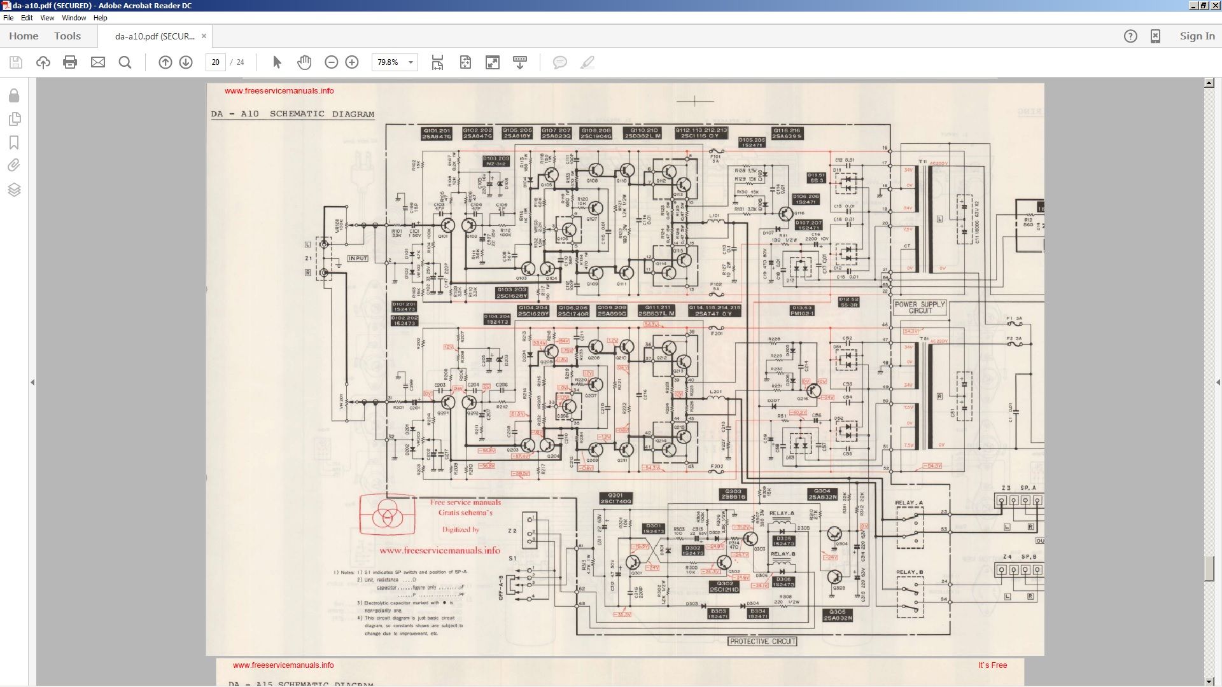This screenshot has width=1222, height=687.
Task: Click the Save file icon
Action: pyautogui.click(x=16, y=62)
